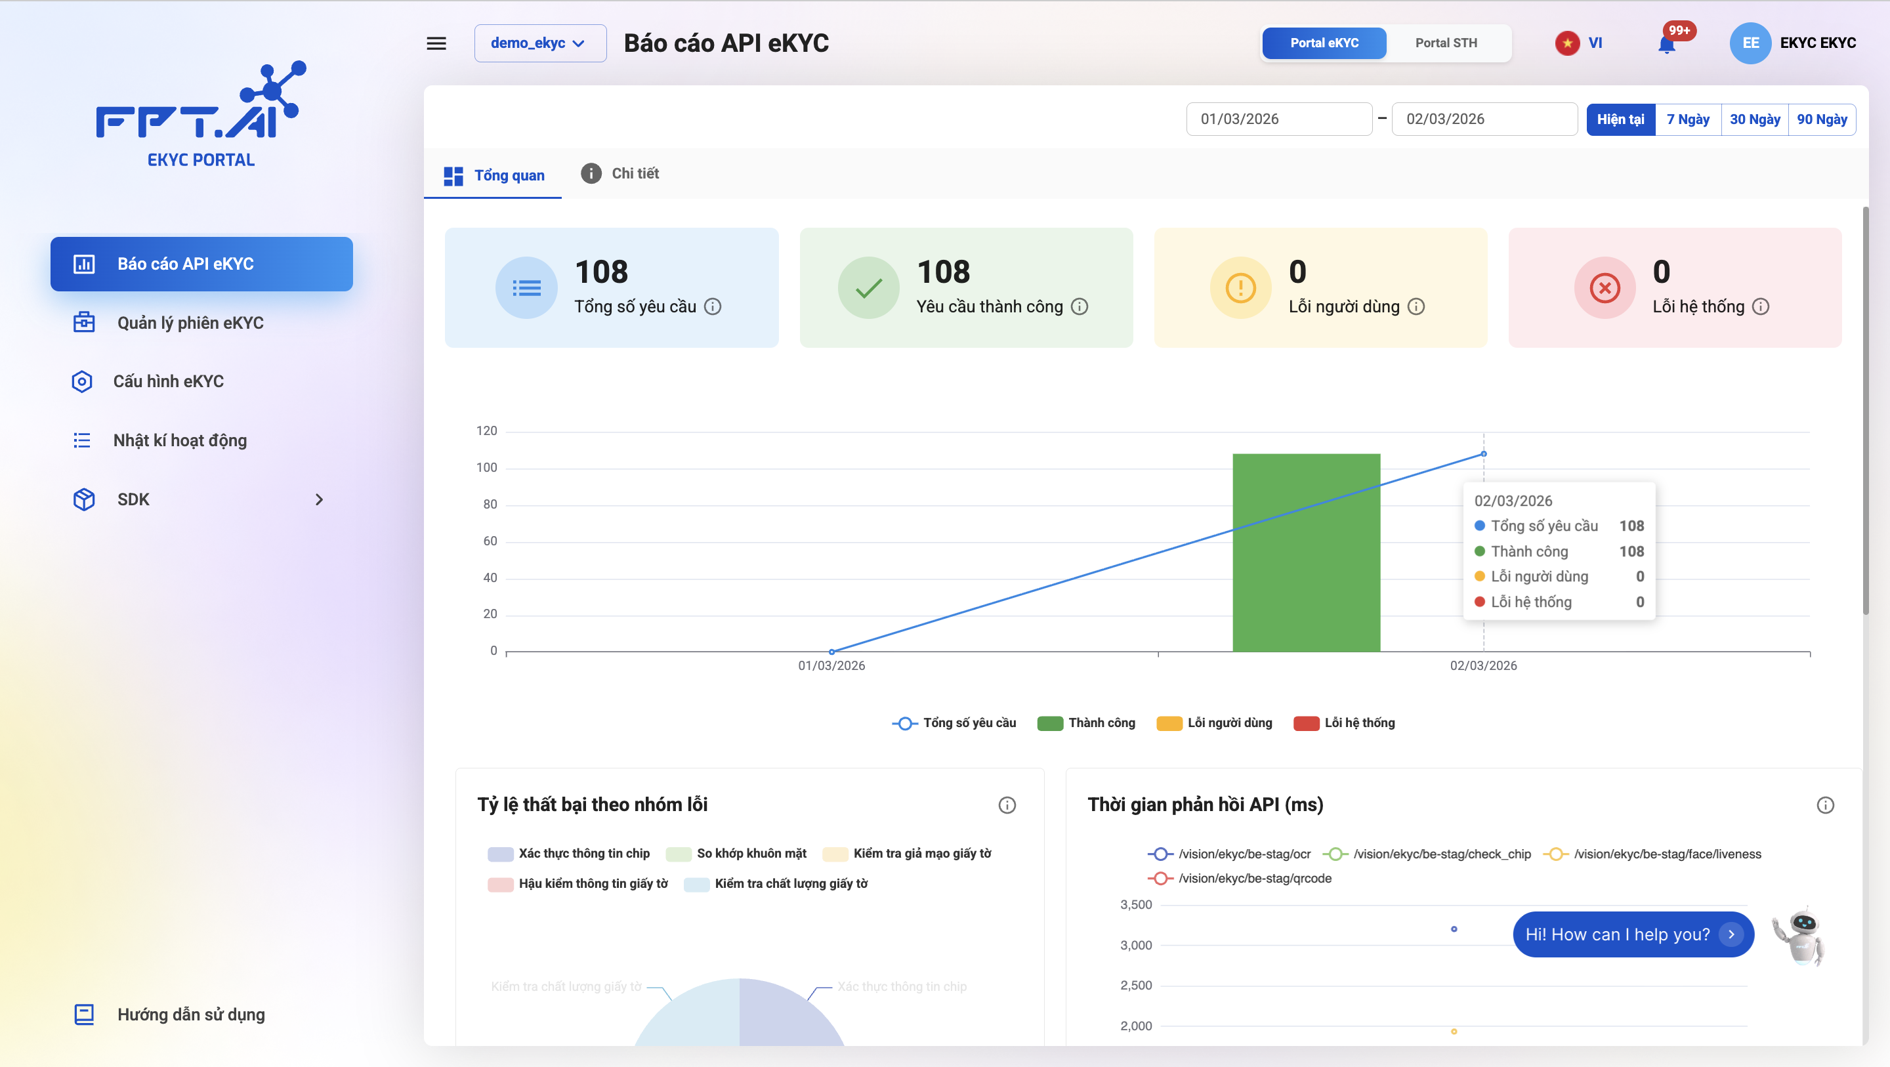Toggle /vision/ekyc/be-stag/check_chip series legend
This screenshot has width=1890, height=1067.
pyautogui.click(x=1427, y=854)
